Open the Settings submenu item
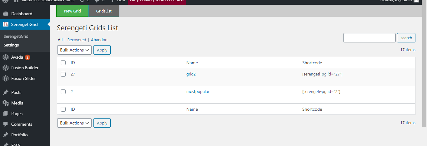 (11, 45)
